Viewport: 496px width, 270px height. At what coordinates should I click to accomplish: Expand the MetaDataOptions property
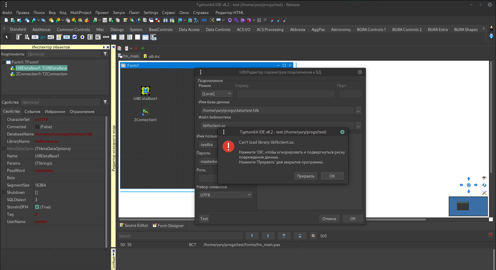(x=4, y=149)
